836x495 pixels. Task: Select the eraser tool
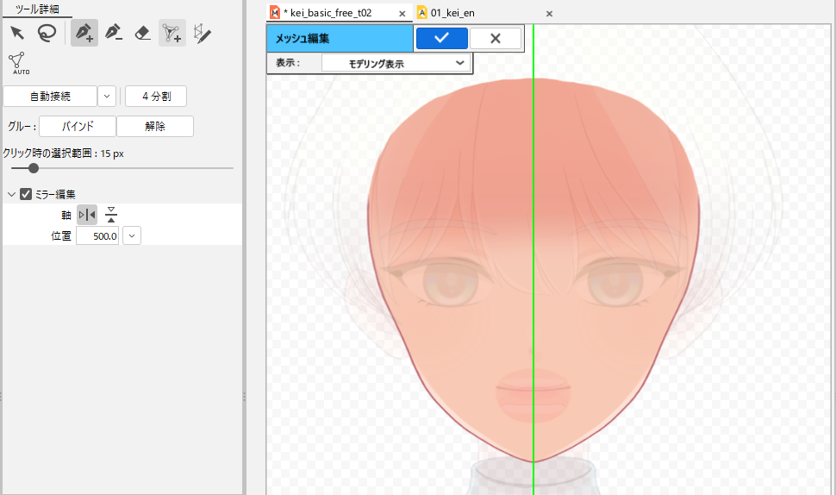[143, 34]
